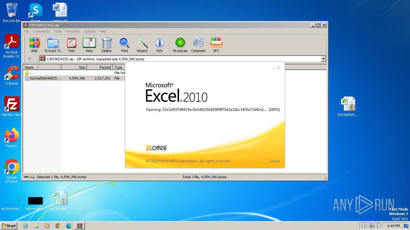The image size is (410, 230).
Task: Select the Skype desktop shortcut
Action: (x=36, y=13)
